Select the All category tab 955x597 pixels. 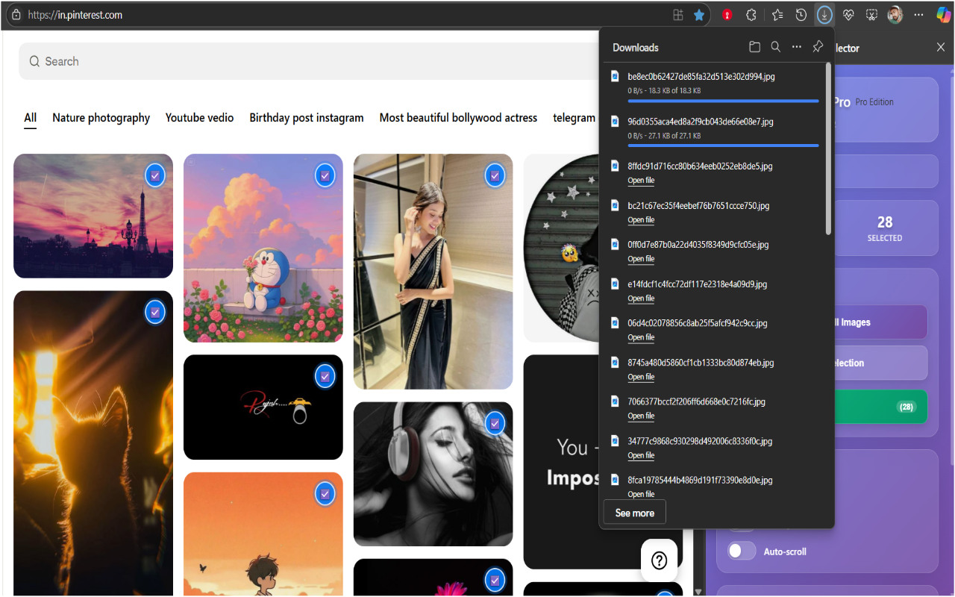click(x=30, y=118)
